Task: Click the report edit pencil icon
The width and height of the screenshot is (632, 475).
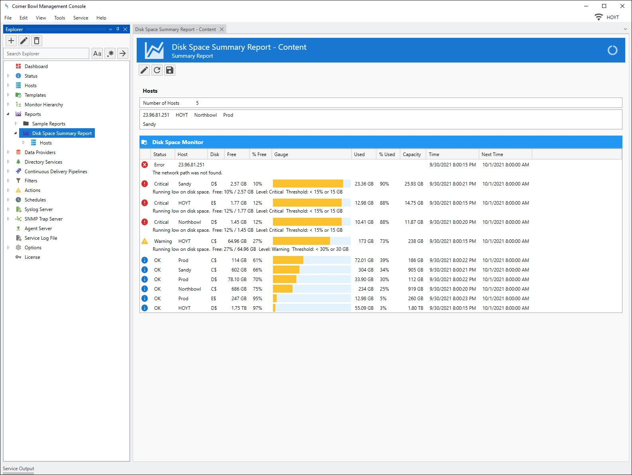Action: (x=144, y=70)
